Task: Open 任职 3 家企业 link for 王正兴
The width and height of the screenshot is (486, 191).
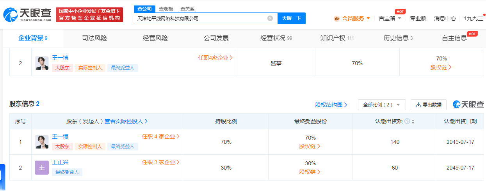Action: click(160, 162)
